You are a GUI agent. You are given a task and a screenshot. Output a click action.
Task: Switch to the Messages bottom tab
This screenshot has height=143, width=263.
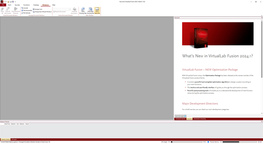click(14, 139)
